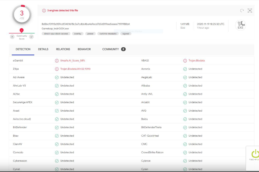Click Trojan.Biodata.Win32.9390 detection result

(75, 69)
